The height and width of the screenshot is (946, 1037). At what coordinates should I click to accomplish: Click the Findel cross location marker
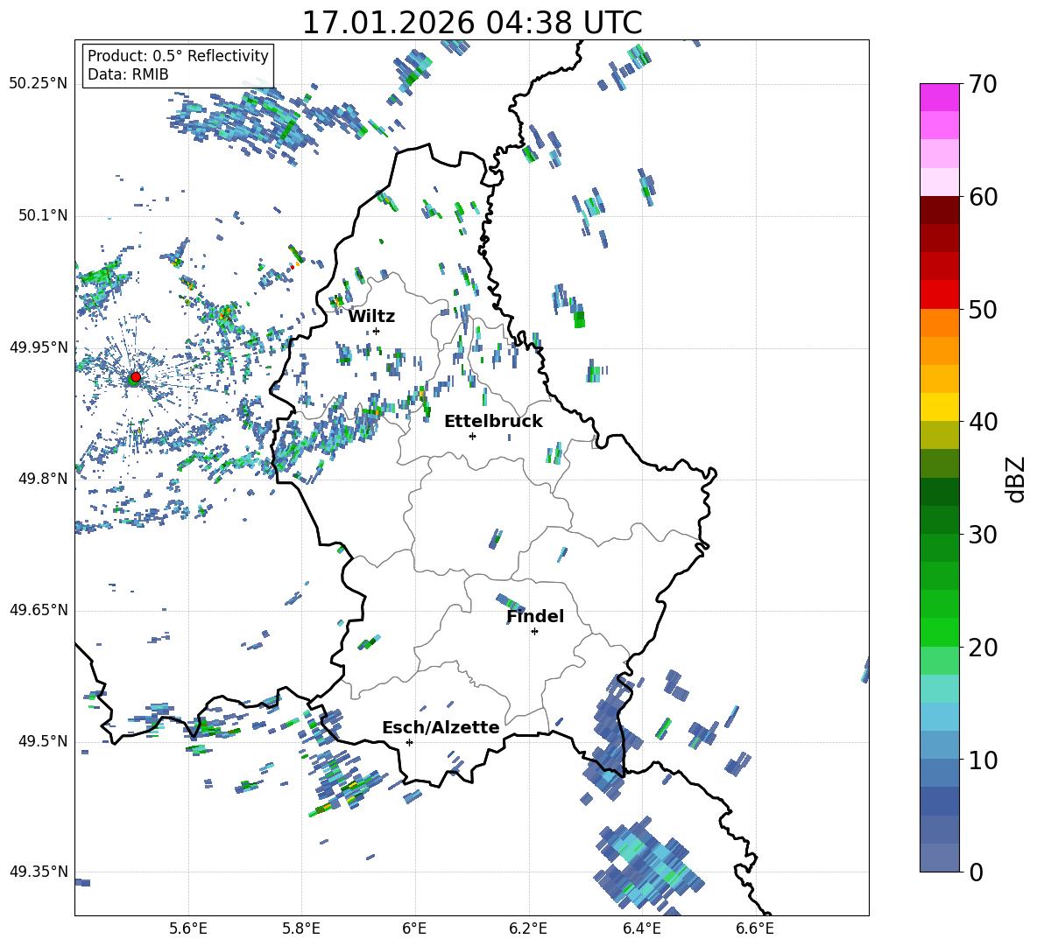534,632
